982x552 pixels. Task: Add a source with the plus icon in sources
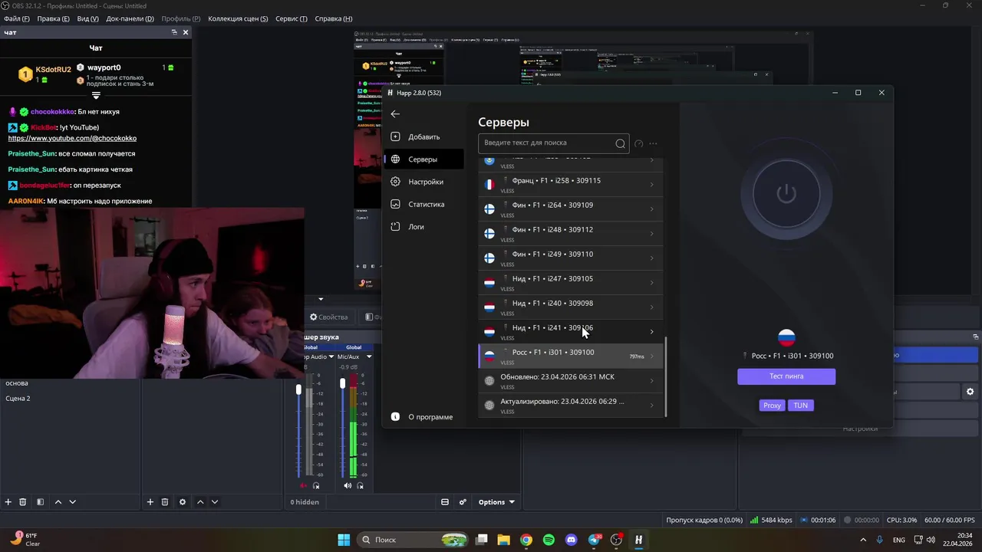[150, 502]
